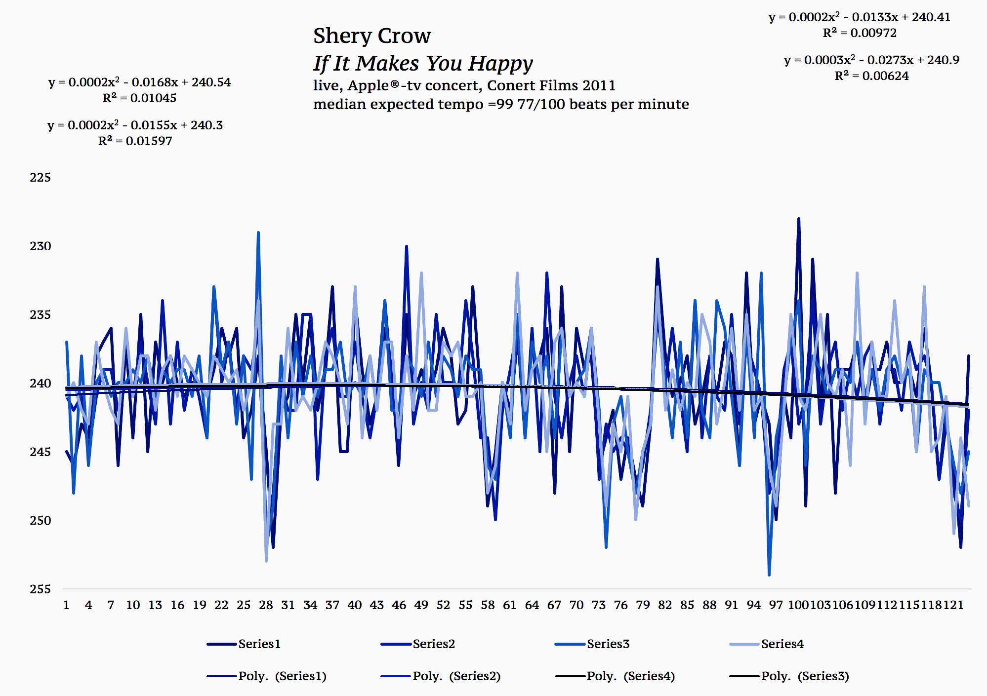
Task: Click the trendline equation with R² = 0.01045
Action: tap(139, 90)
